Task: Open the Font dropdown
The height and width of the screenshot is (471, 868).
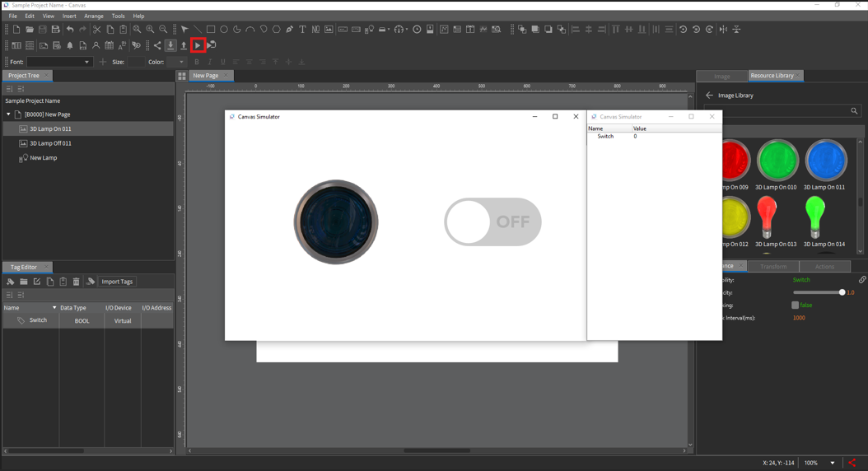Action: pos(86,62)
